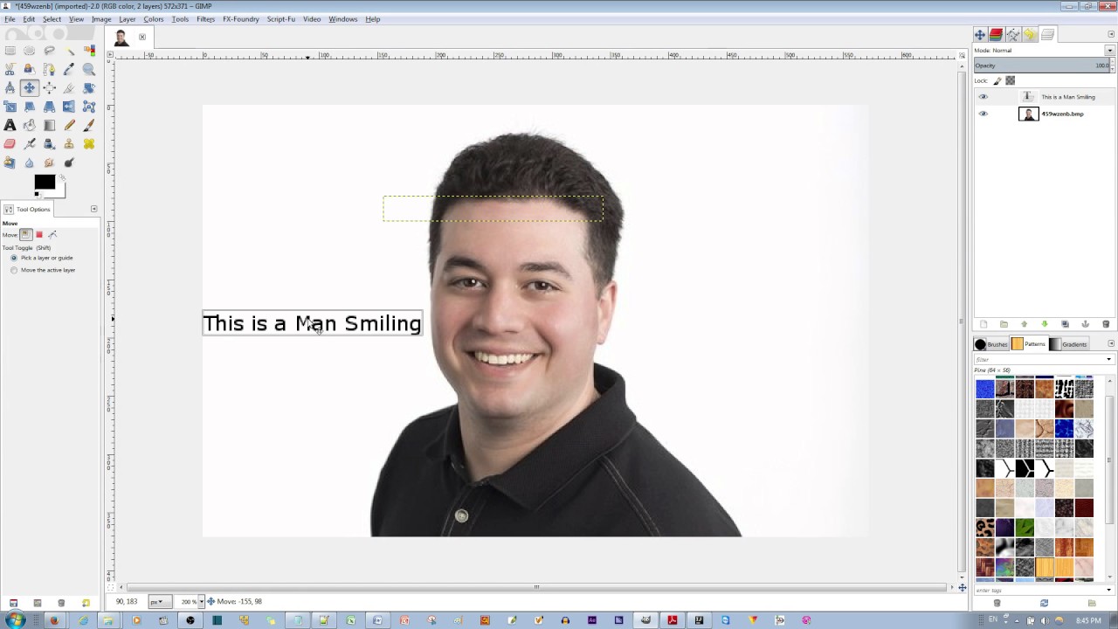Select the Text tool
The width and height of the screenshot is (1118, 629).
click(x=10, y=125)
